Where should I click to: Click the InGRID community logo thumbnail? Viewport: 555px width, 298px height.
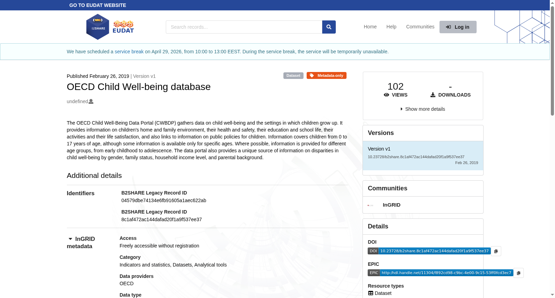[370, 205]
